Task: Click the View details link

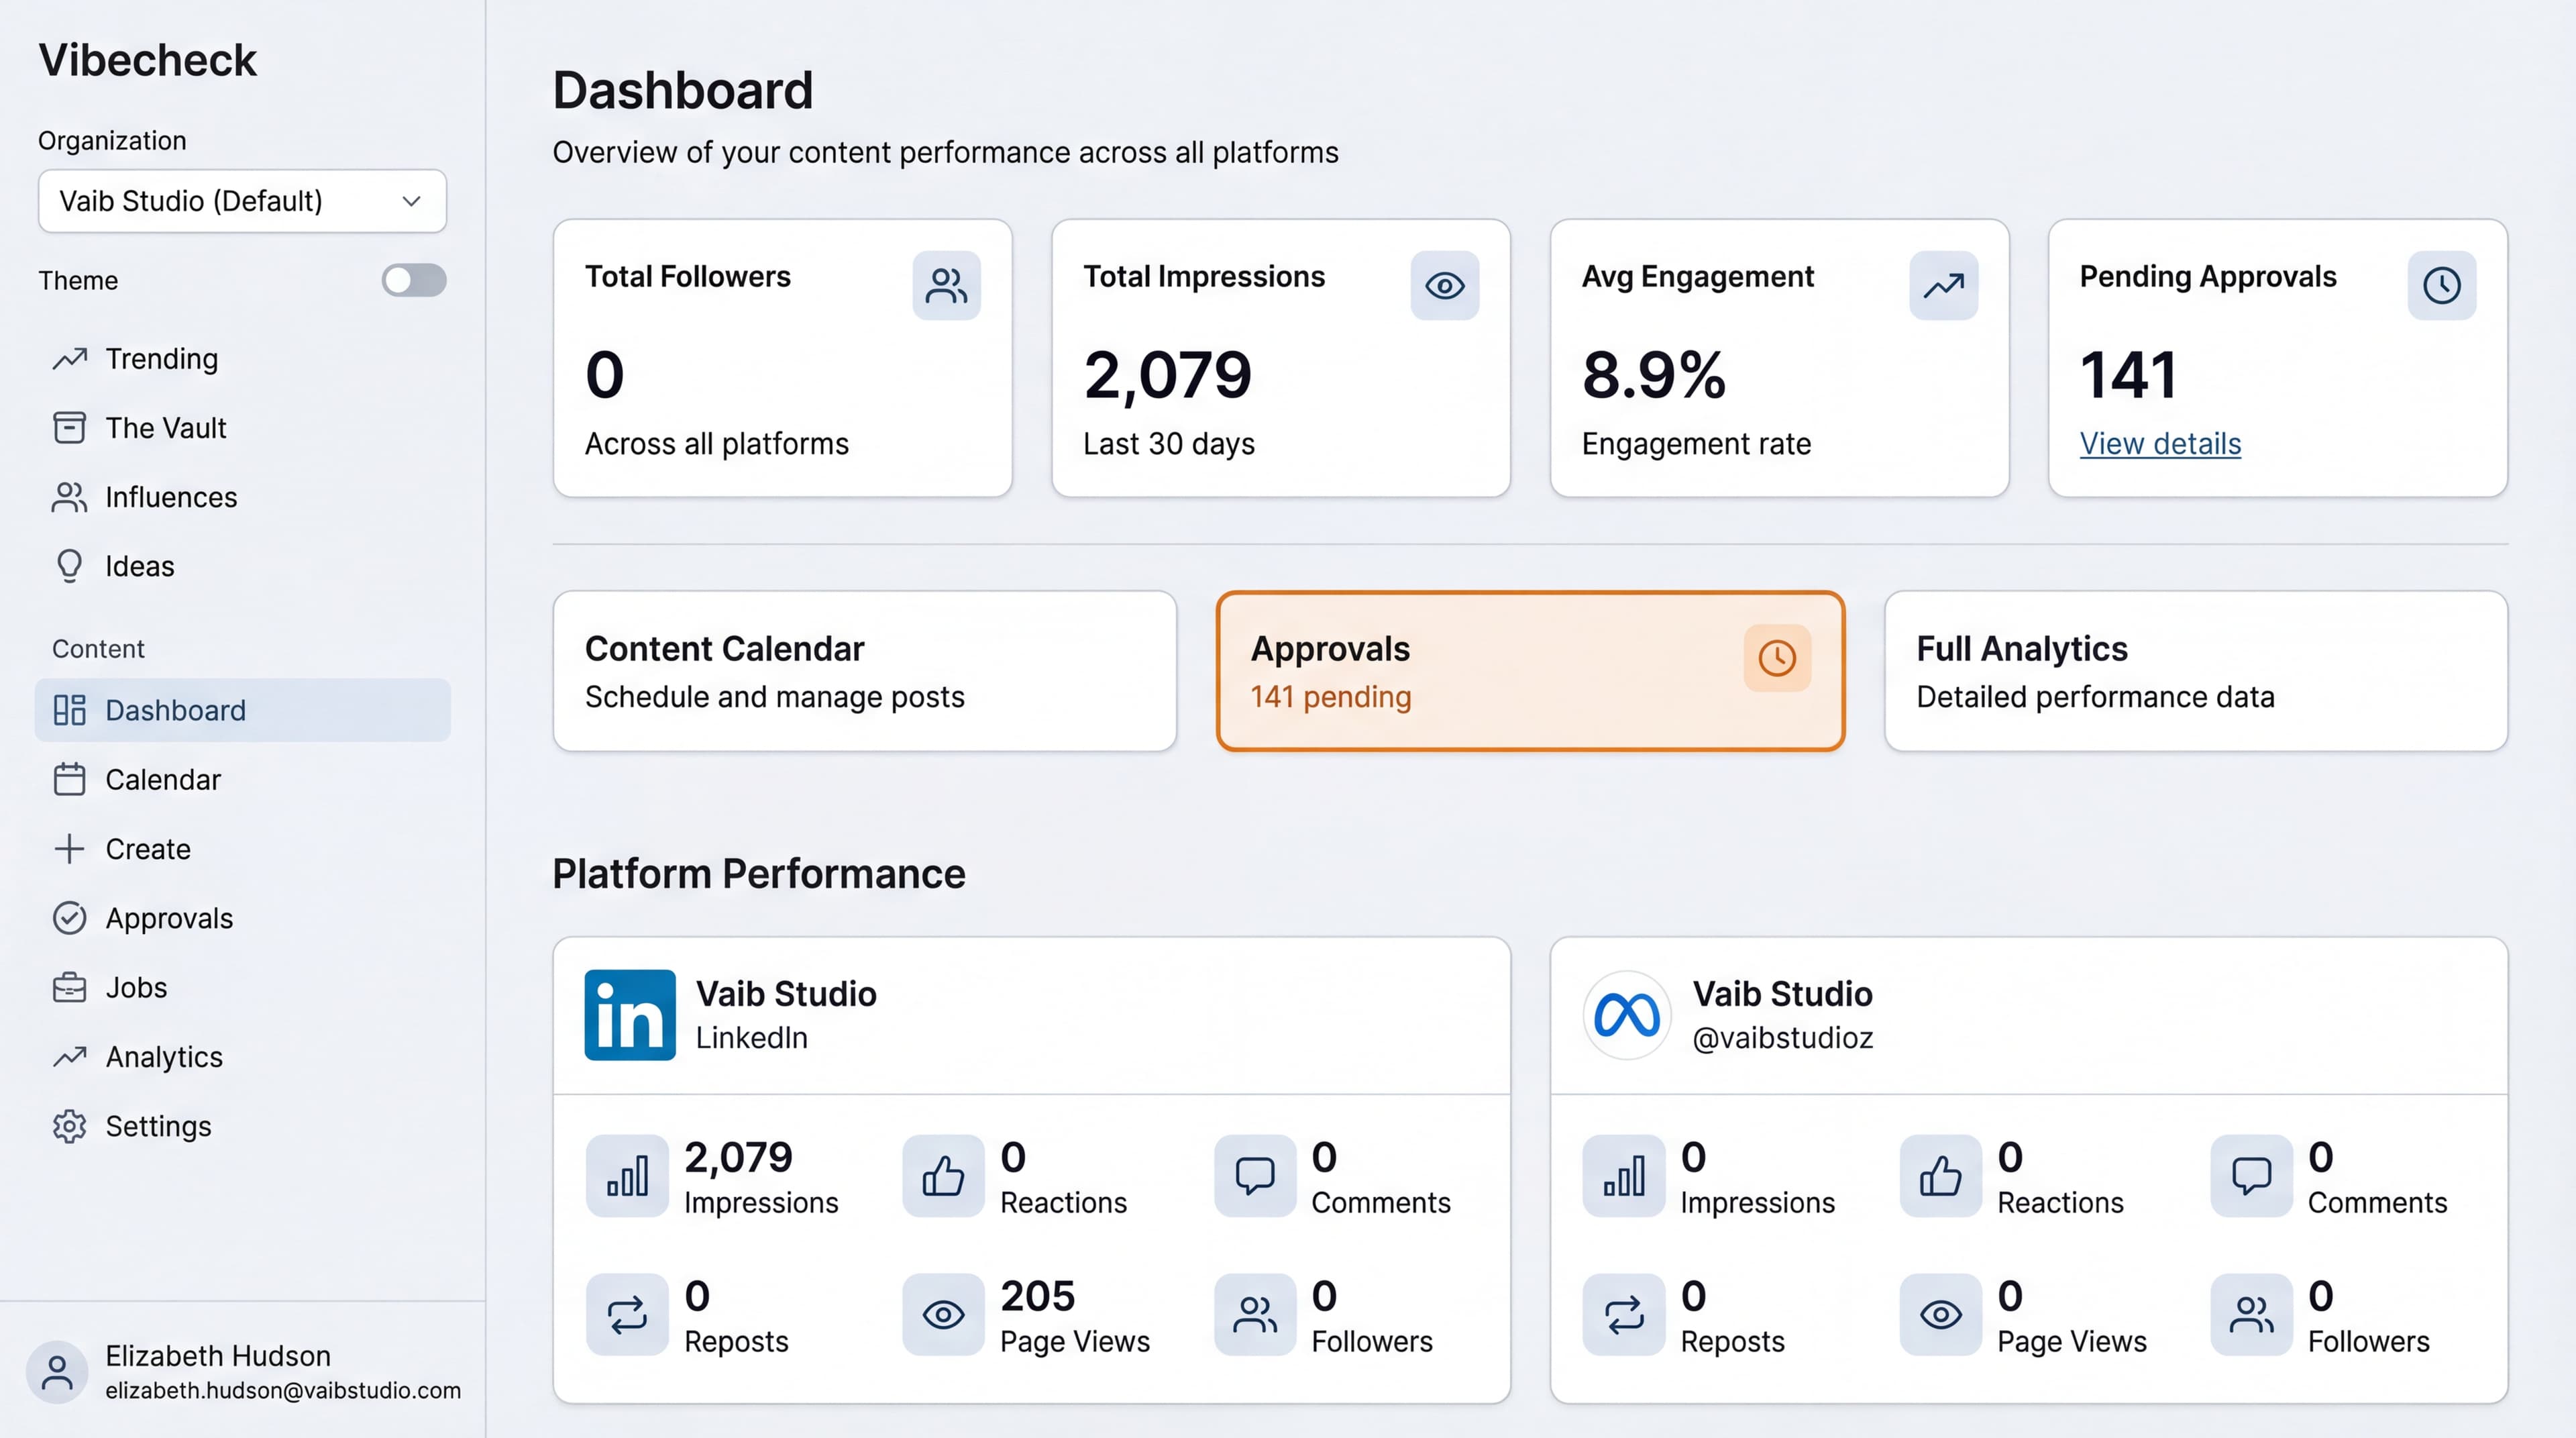Action: tap(2160, 444)
